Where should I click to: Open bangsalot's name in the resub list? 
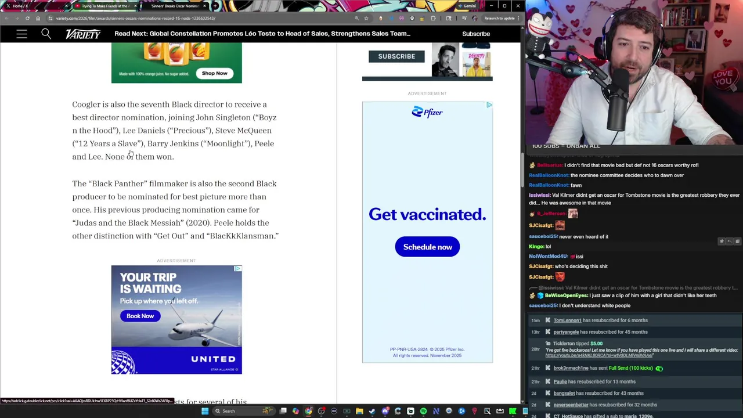pos(564,393)
